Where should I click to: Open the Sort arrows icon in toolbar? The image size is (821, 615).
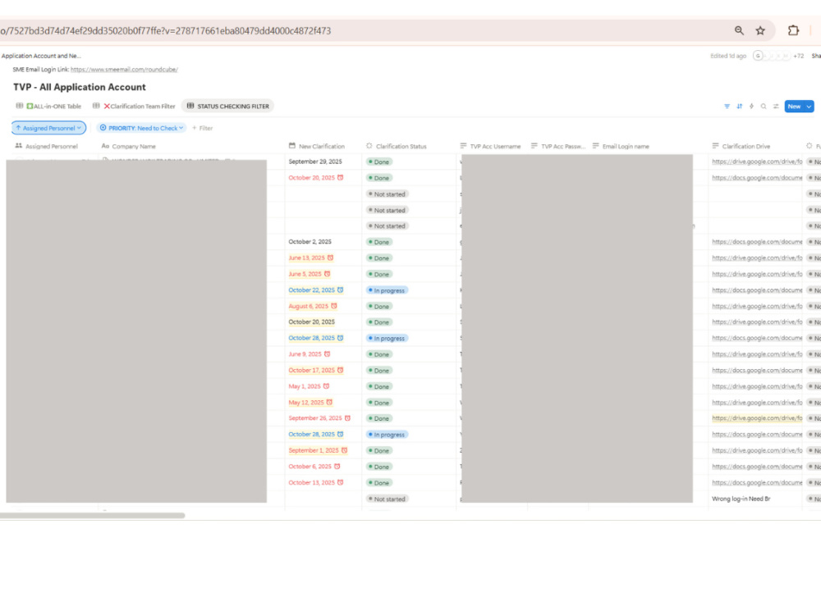[740, 106]
